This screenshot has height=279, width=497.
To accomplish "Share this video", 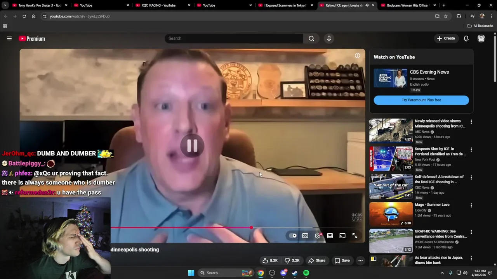I will click(x=317, y=260).
